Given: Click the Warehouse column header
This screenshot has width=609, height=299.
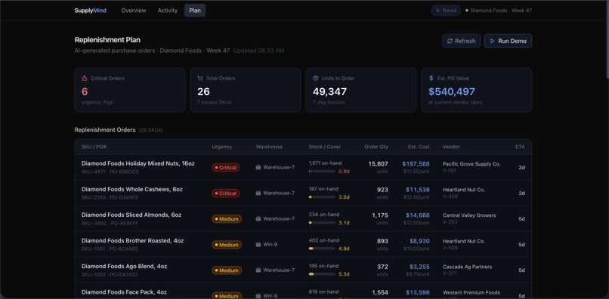Looking at the screenshot, I should pyautogui.click(x=269, y=147).
